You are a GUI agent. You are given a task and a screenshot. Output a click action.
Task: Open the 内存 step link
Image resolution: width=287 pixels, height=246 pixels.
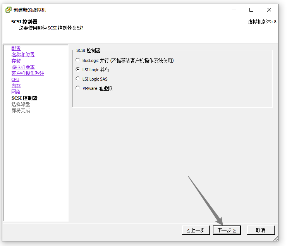pyautogui.click(x=16, y=86)
